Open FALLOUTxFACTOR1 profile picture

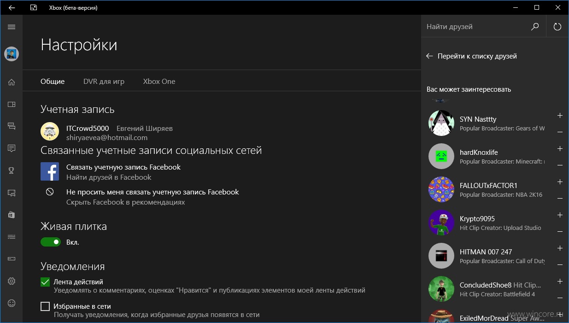click(441, 189)
